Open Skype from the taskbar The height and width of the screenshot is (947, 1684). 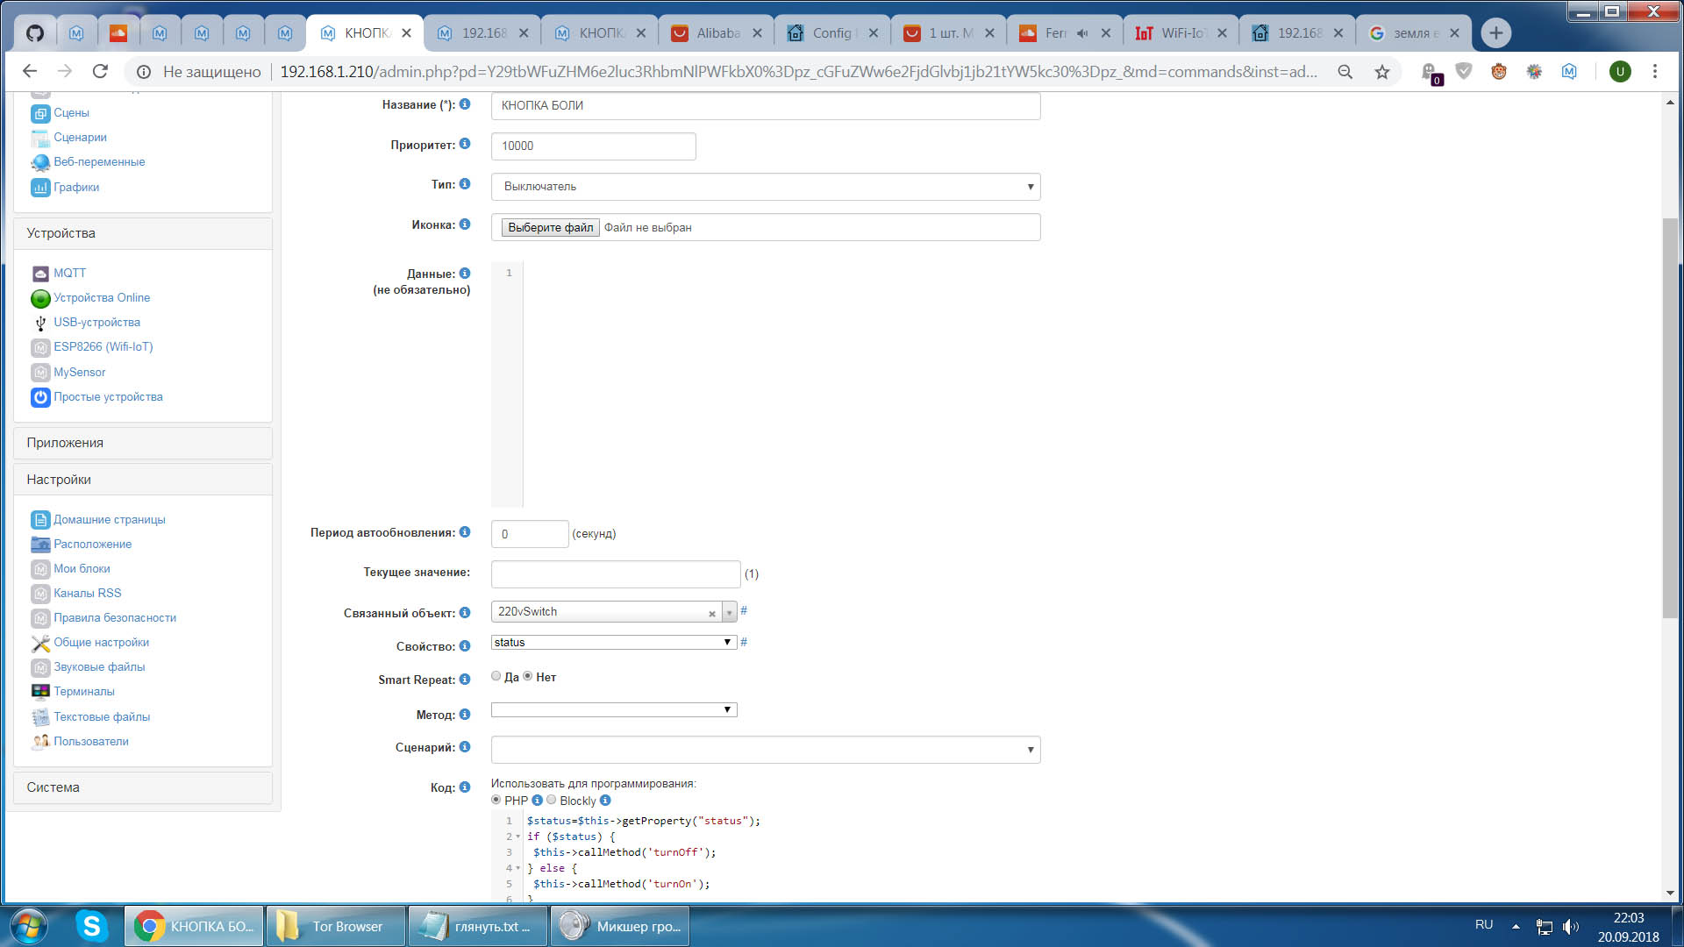pyautogui.click(x=91, y=926)
